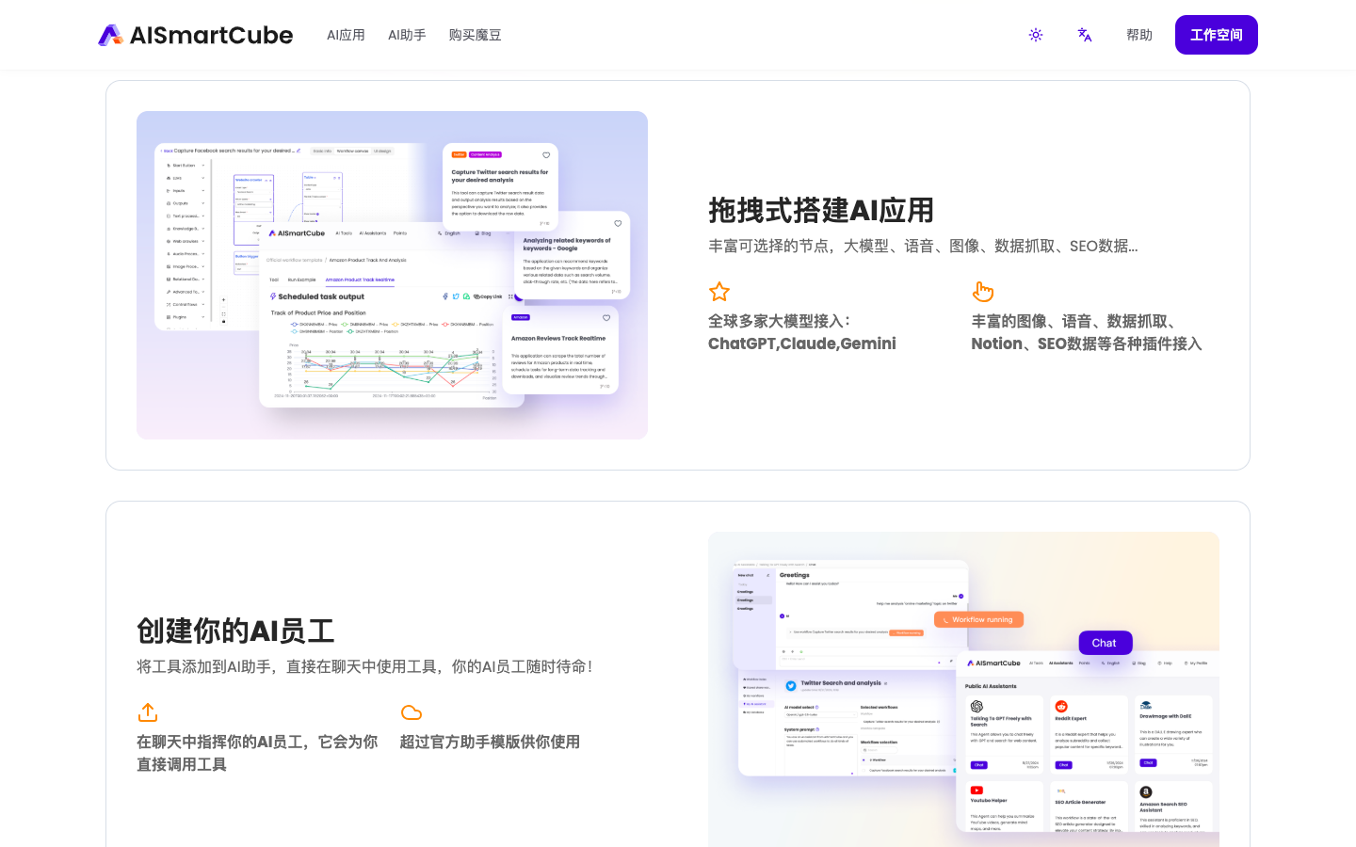
Task: Open the 帮助 link
Action: point(1139,35)
